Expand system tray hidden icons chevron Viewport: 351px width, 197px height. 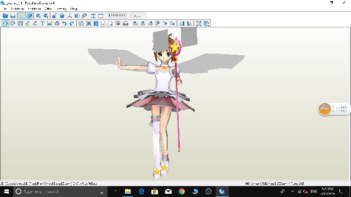[x=292, y=192]
